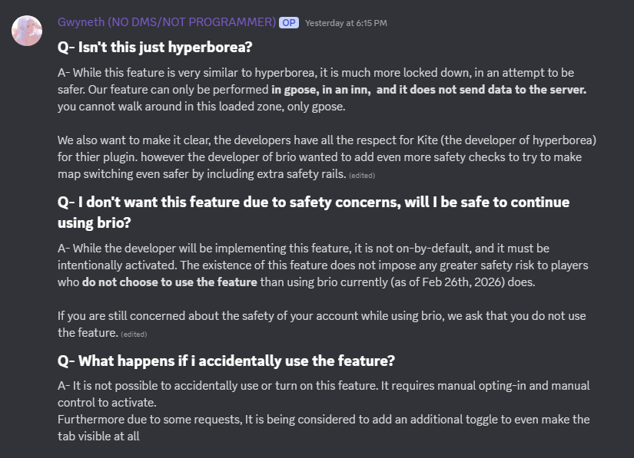
Task: Click the line about adding an additional toggle
Action: coord(323,419)
